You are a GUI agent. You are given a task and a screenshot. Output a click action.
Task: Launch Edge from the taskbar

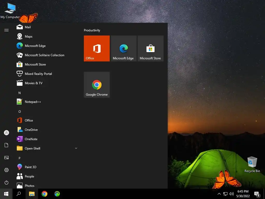(57, 194)
